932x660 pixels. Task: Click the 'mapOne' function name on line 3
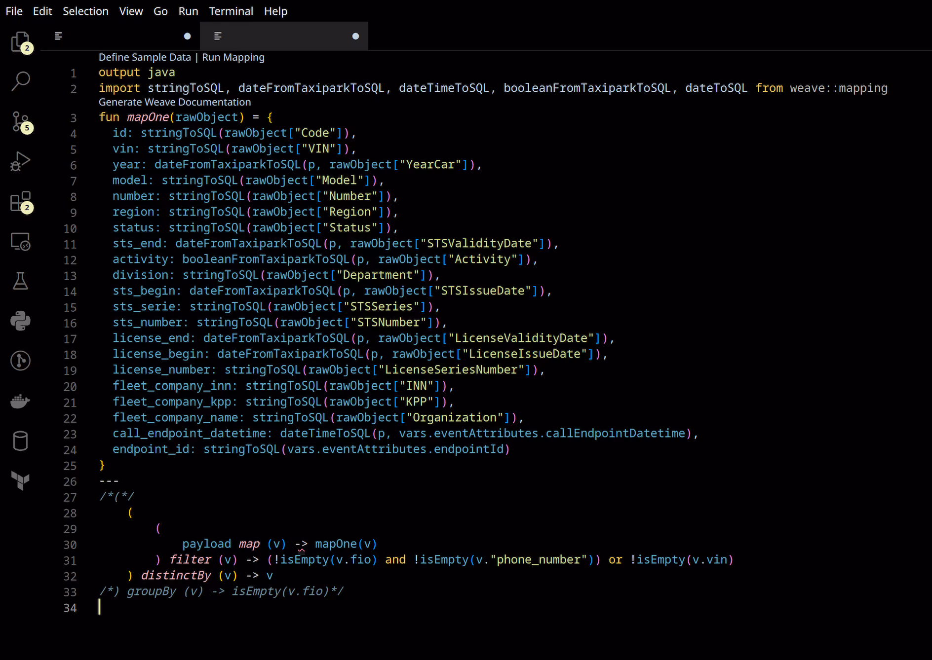[148, 117]
